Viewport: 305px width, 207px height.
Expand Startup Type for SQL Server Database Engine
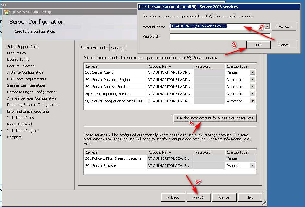tap(252, 80)
